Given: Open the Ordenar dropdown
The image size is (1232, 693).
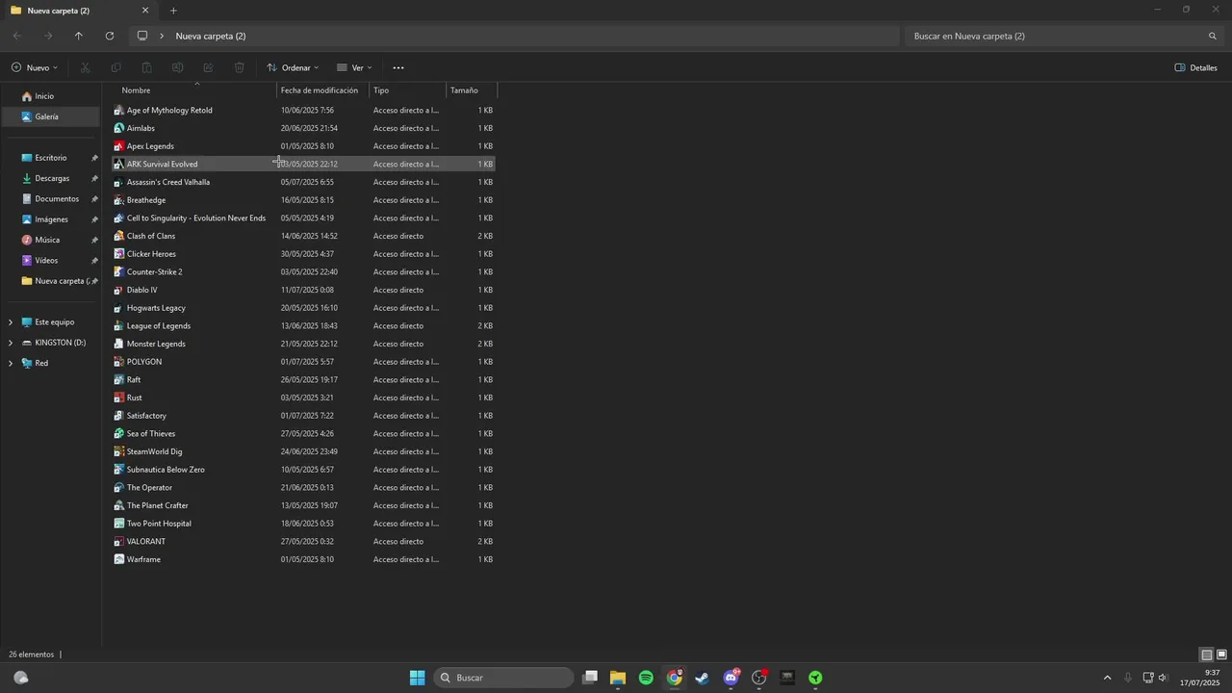Looking at the screenshot, I should pos(293,67).
